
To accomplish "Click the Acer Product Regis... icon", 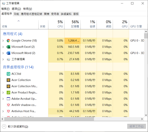I will click(x=8, y=93).
